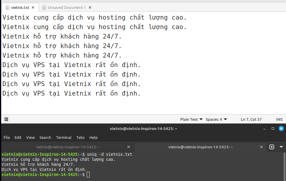This screenshot has width=286, height=181.
Task: Minimize the terminal window
Action: 265,129
